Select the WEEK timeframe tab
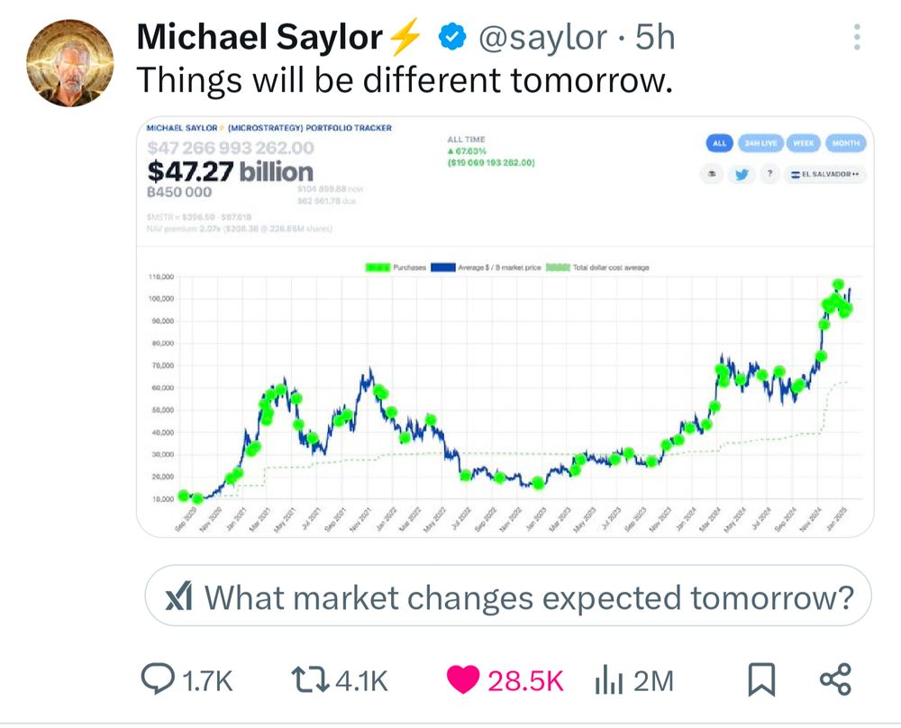This screenshot has width=901, height=728. pyautogui.click(x=804, y=143)
